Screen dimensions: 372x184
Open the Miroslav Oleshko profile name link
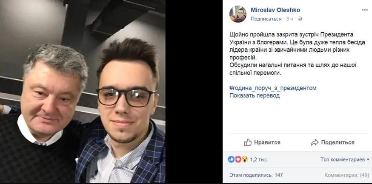pos(275,10)
